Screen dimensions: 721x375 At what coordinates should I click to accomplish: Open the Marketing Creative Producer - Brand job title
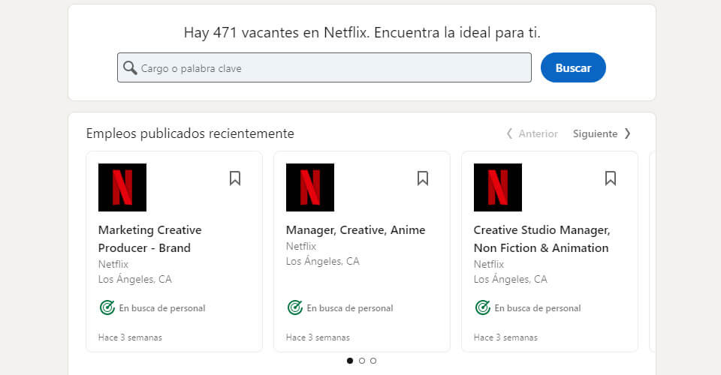pyautogui.click(x=150, y=238)
